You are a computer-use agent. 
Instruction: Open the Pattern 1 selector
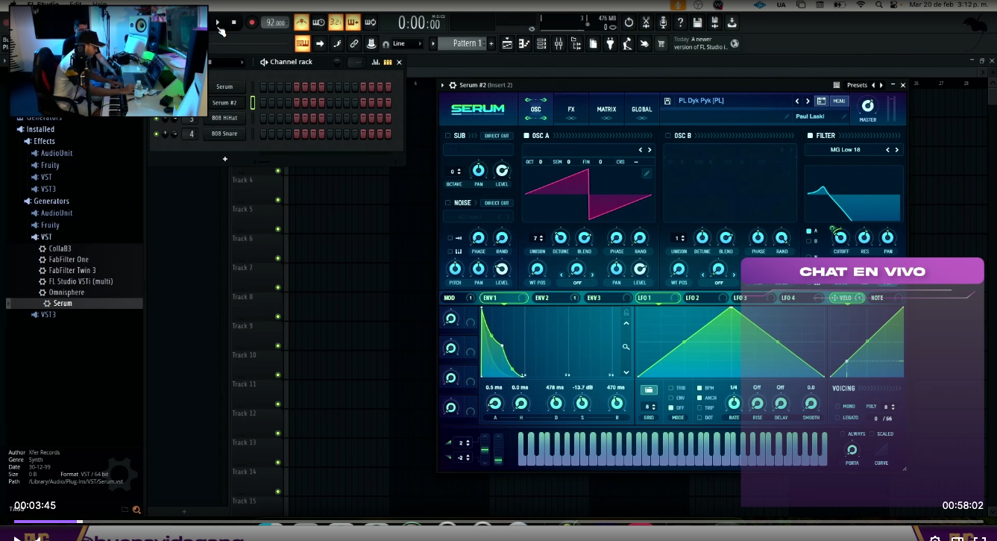pos(462,43)
